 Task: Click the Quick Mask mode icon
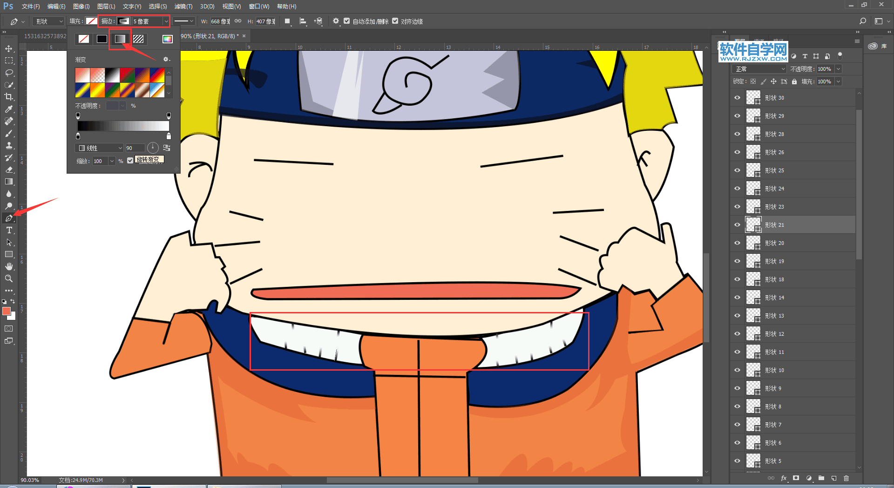[9, 329]
